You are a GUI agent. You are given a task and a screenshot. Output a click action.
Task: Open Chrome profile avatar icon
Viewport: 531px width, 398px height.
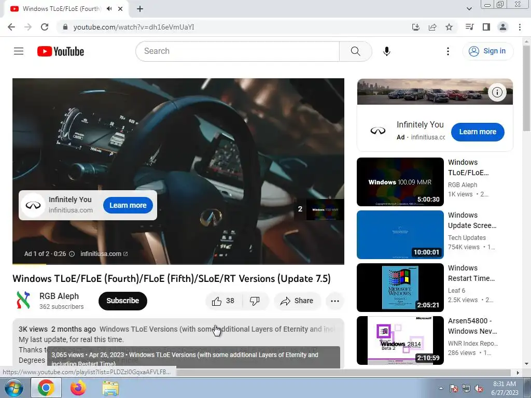click(503, 27)
